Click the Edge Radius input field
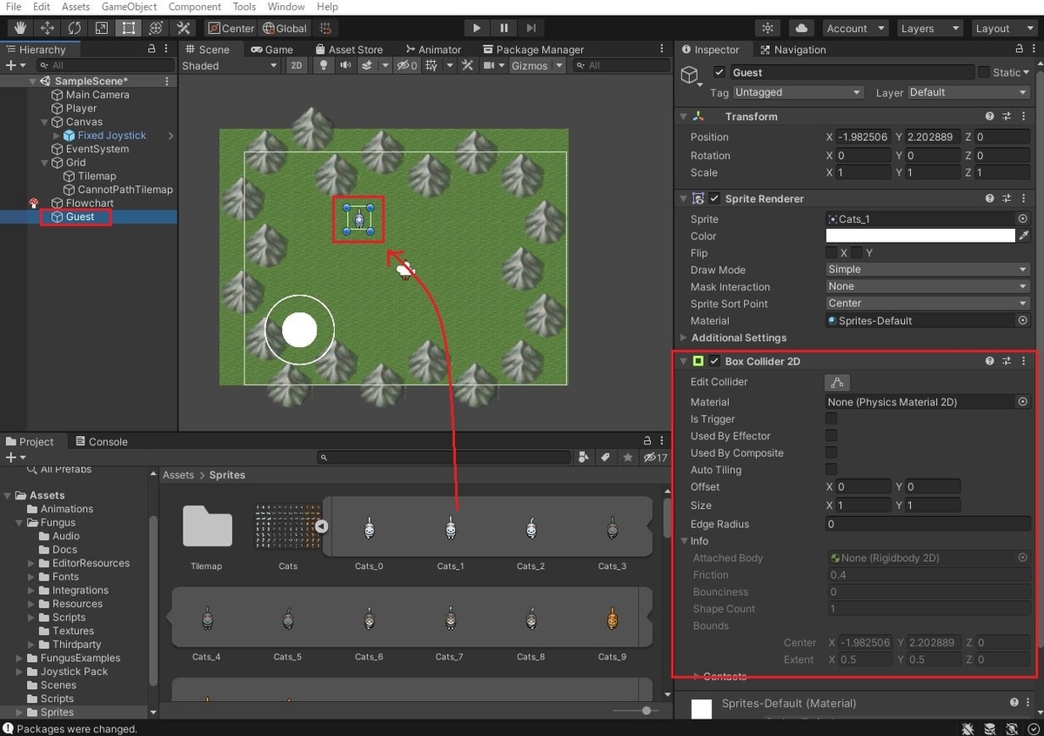The image size is (1044, 736). (927, 524)
